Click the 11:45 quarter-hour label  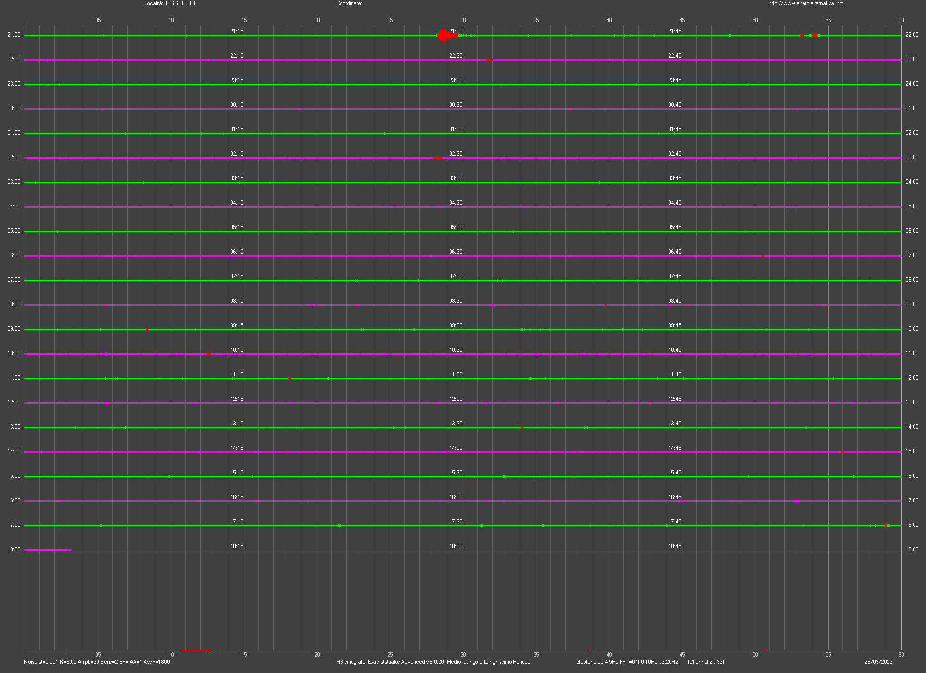[x=675, y=374]
